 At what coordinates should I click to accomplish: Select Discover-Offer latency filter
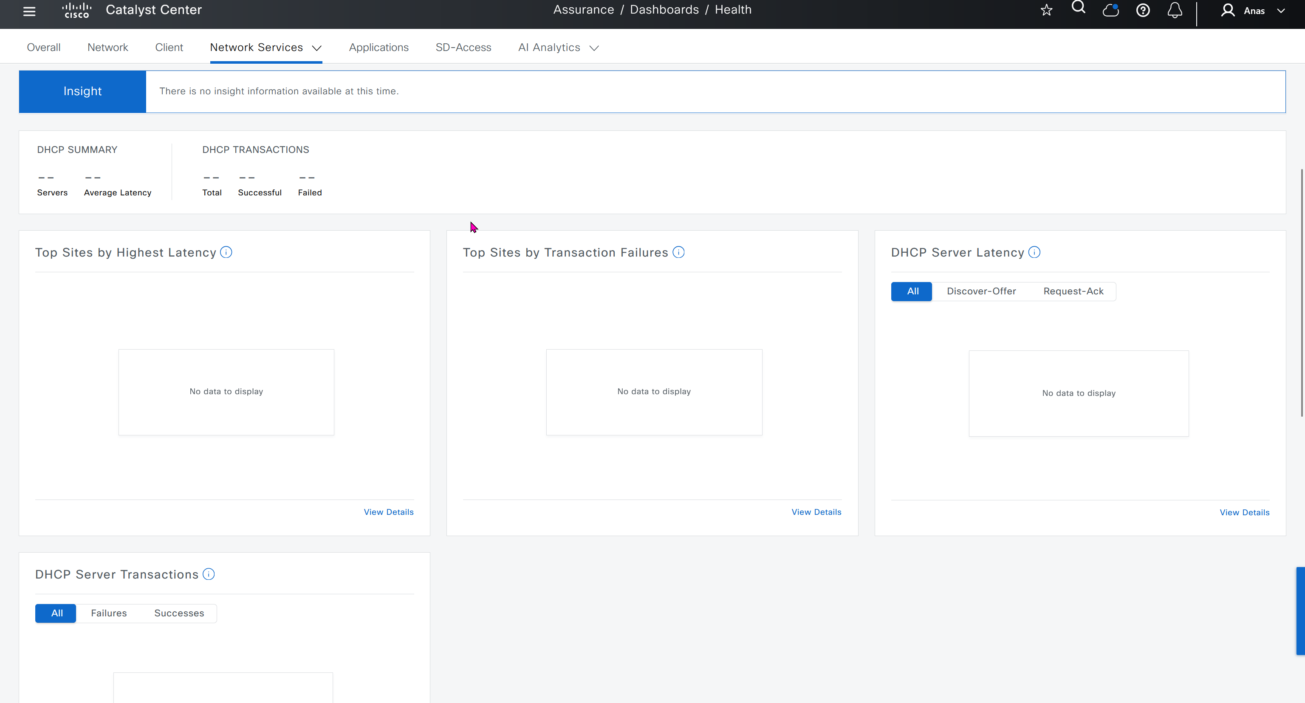tap(981, 291)
